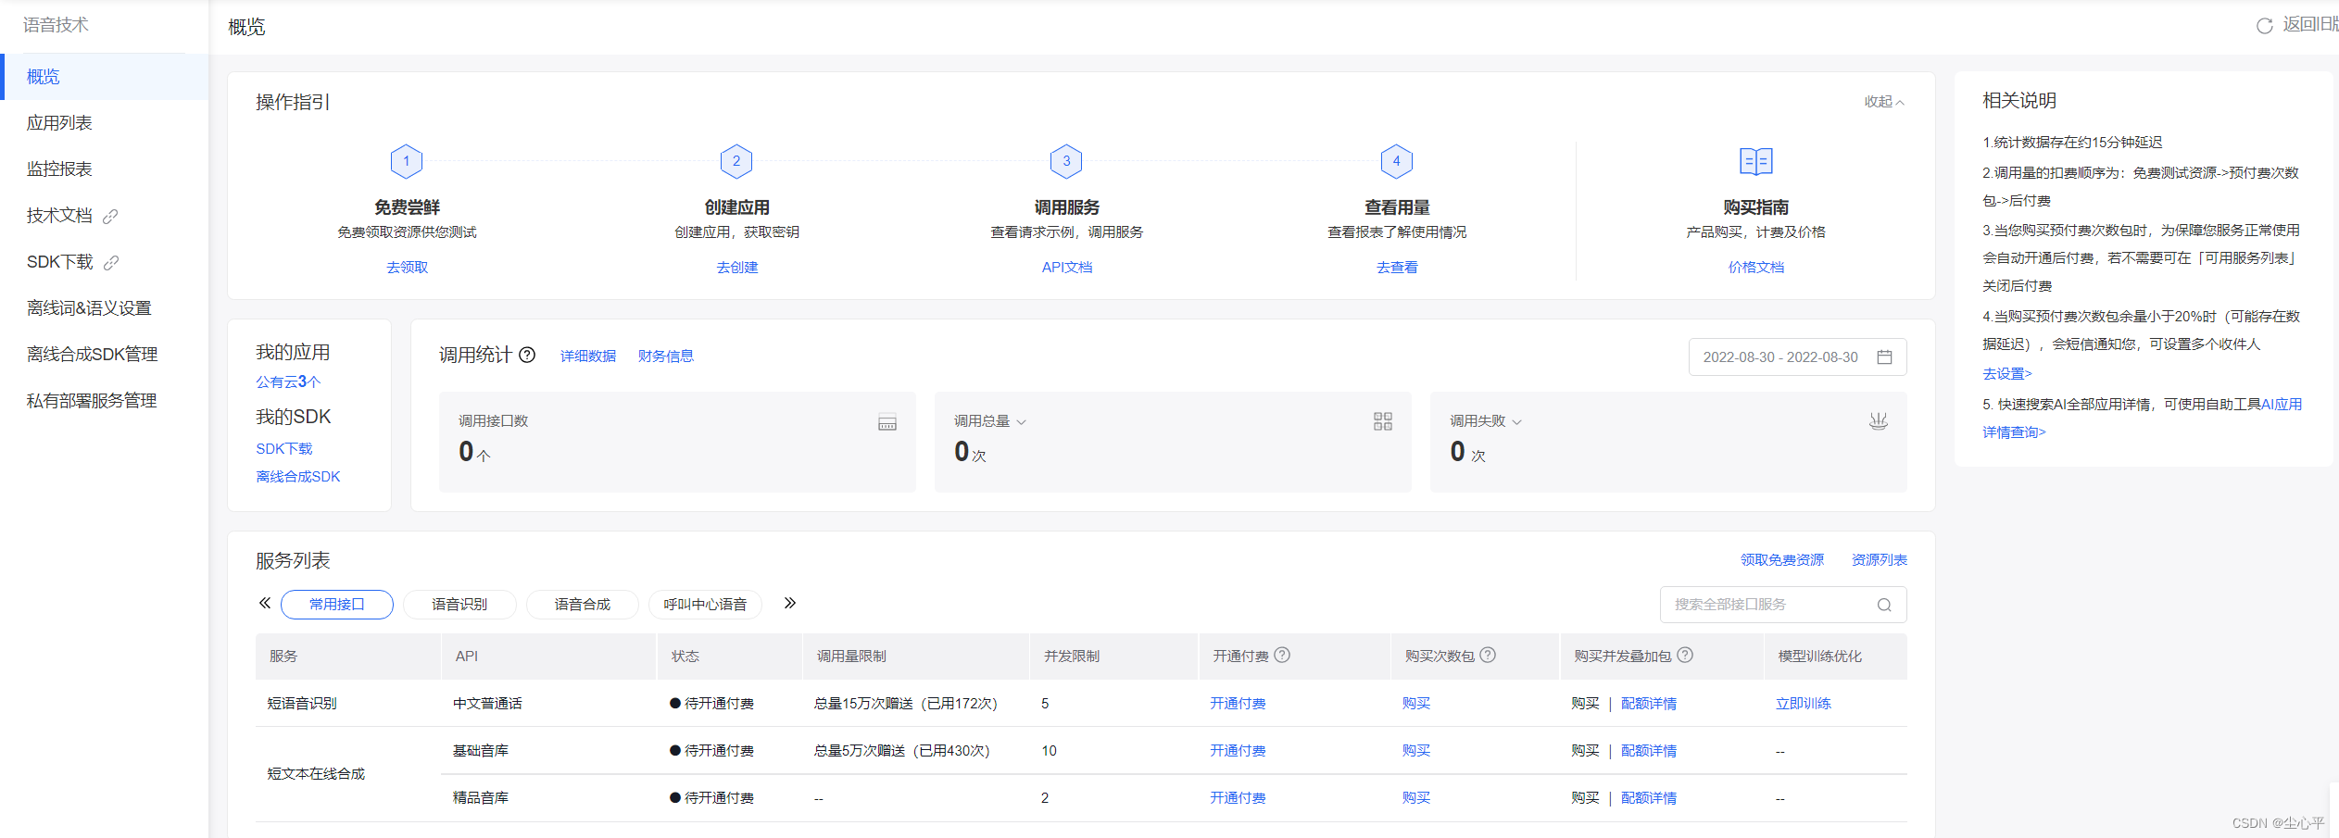The height and width of the screenshot is (838, 2339).
Task: Click the 去创建 link
Action: click(x=736, y=268)
